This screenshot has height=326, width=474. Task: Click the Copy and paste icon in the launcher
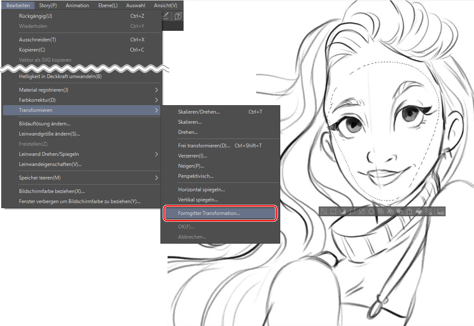tap(400, 212)
